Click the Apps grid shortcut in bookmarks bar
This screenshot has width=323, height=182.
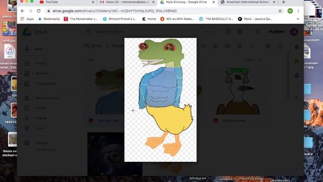tap(27, 19)
